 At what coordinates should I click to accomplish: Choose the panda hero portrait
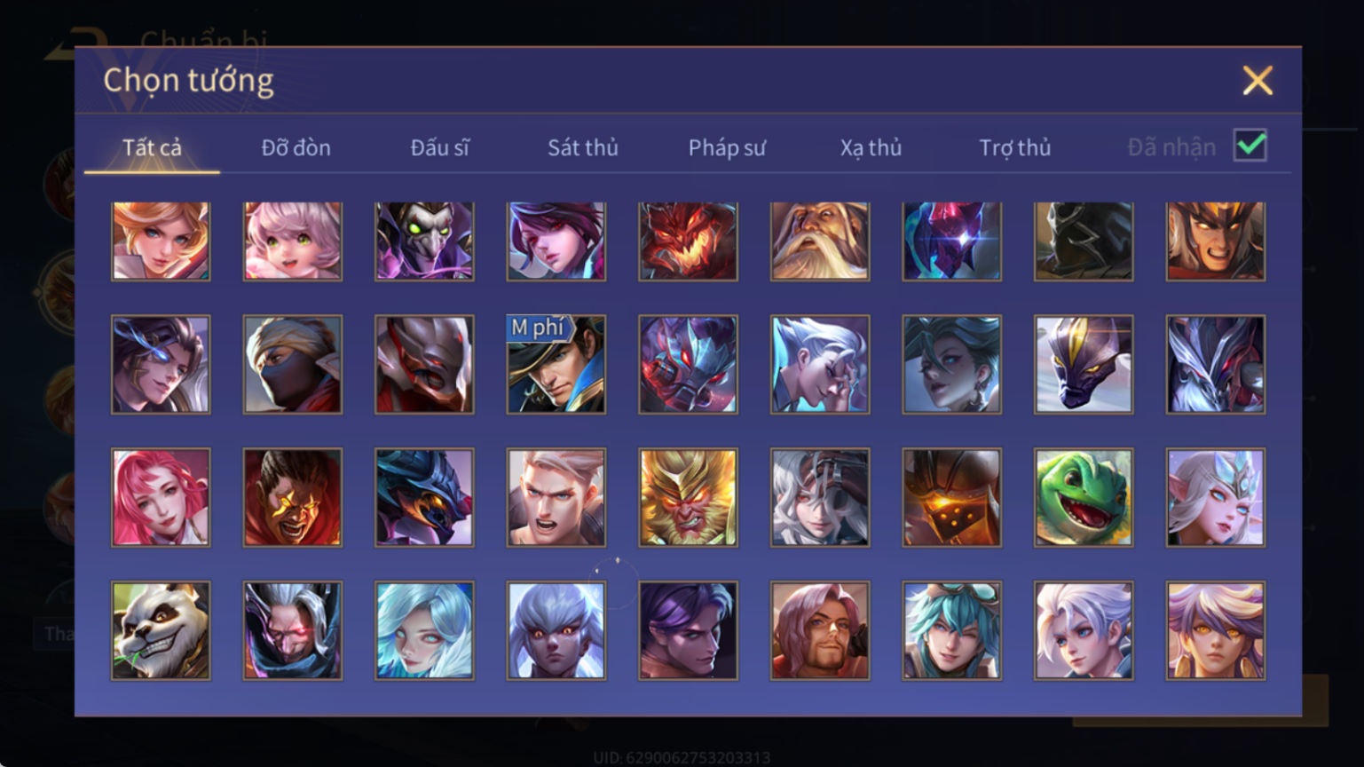[161, 630]
